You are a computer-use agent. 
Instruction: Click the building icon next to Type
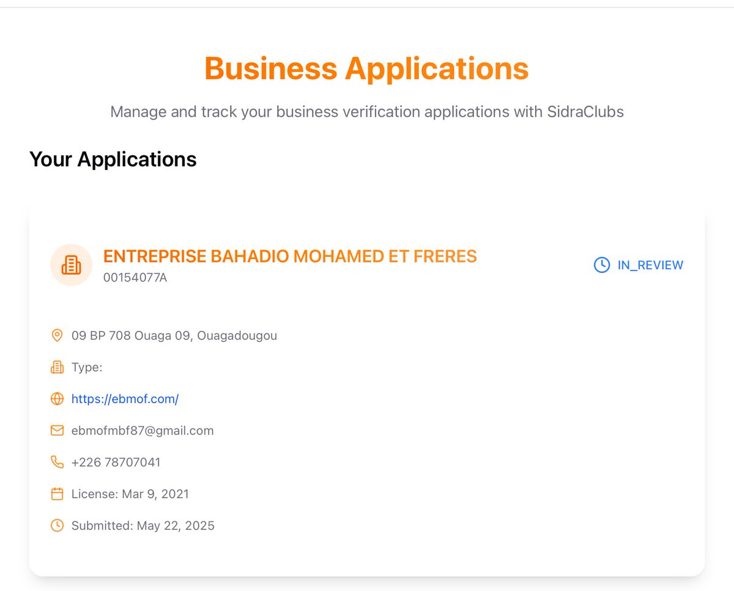click(57, 367)
